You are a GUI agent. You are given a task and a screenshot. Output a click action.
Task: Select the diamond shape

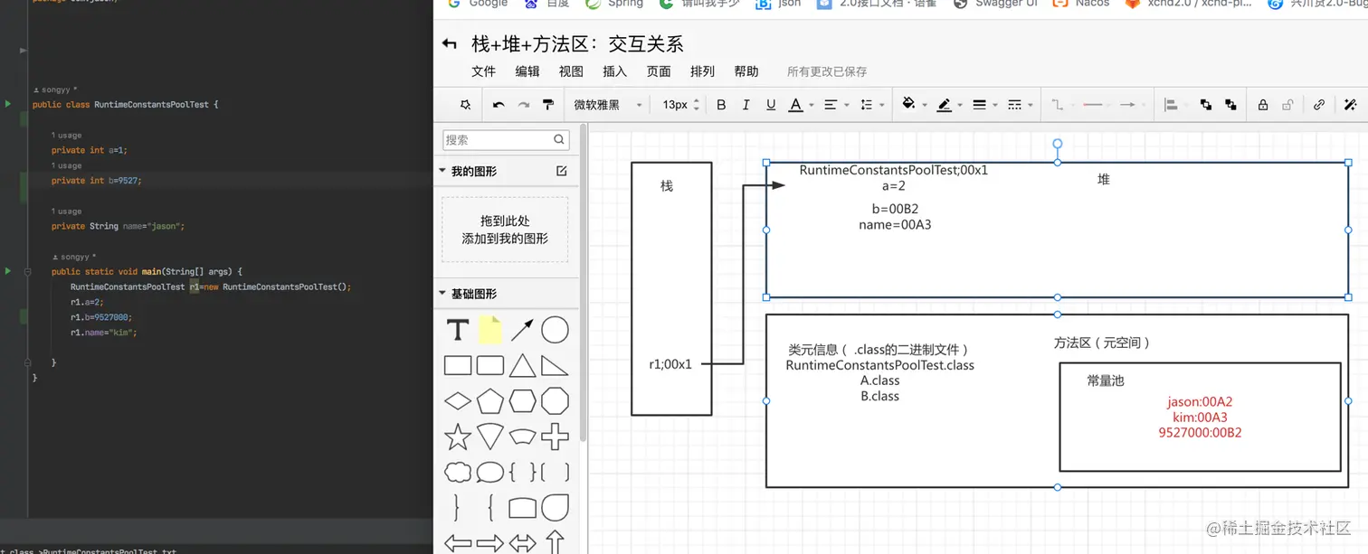pyautogui.click(x=458, y=400)
